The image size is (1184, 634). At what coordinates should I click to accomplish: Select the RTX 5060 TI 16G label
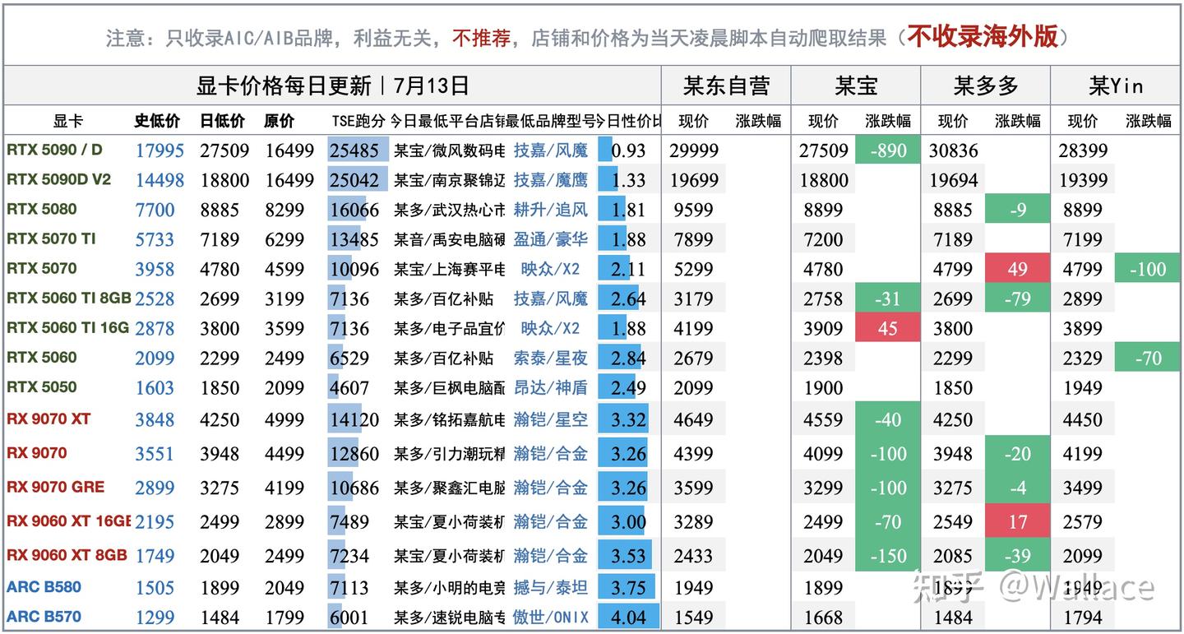(x=67, y=327)
